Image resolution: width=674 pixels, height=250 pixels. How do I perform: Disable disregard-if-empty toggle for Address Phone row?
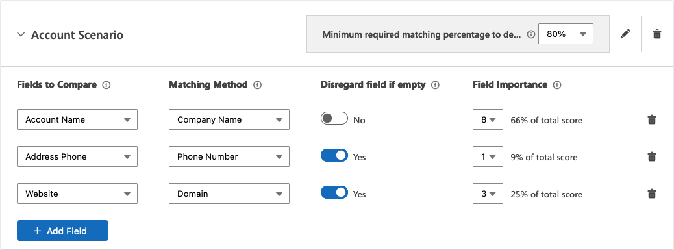(x=334, y=155)
